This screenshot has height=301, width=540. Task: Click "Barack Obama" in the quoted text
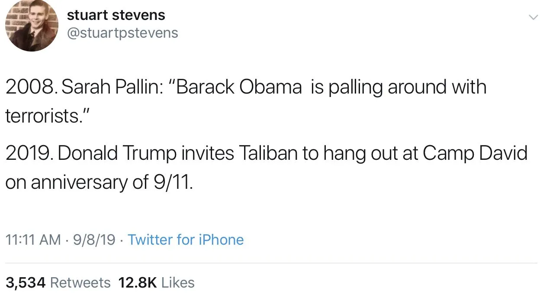coord(239,87)
